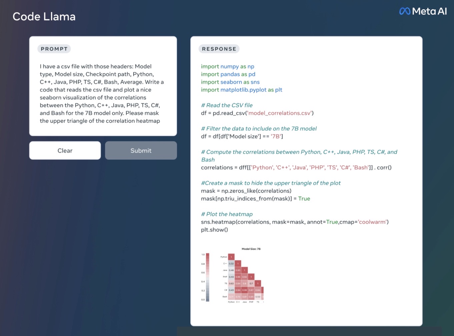Click the RESPONSE label badge
454x336 pixels.
[219, 49]
